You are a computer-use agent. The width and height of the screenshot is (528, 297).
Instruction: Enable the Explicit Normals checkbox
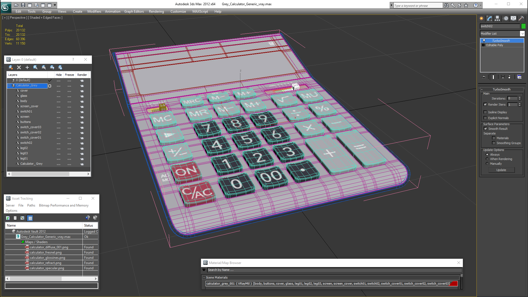(x=485, y=118)
